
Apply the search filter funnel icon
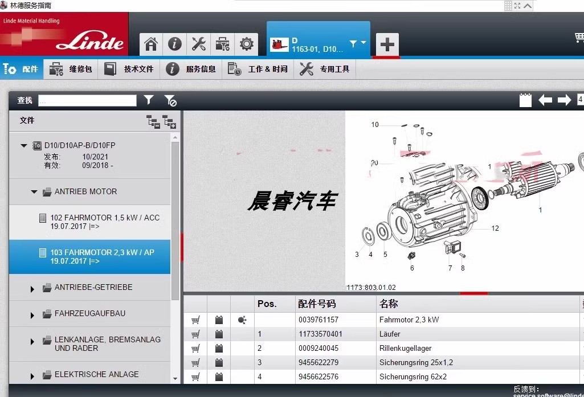[x=149, y=100]
